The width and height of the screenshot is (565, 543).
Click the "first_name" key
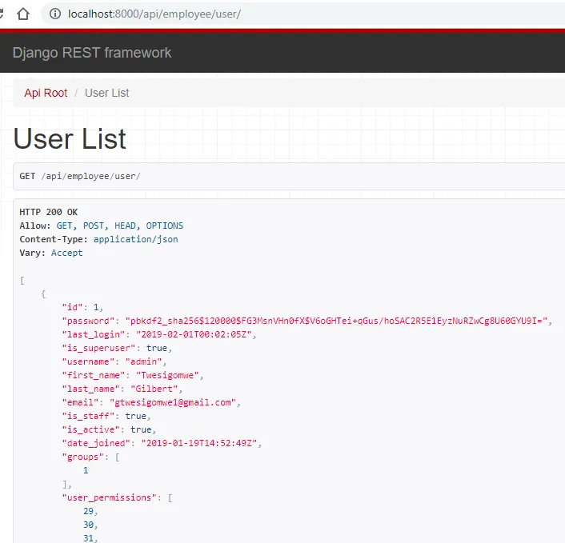(x=94, y=375)
